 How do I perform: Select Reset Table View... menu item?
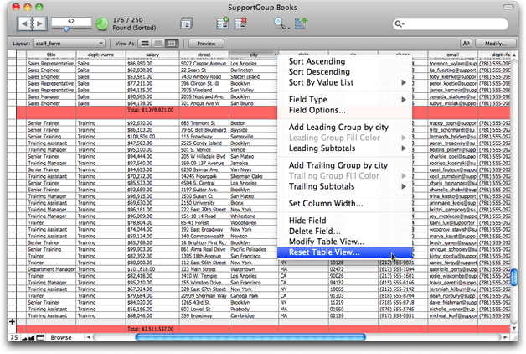[x=344, y=252]
